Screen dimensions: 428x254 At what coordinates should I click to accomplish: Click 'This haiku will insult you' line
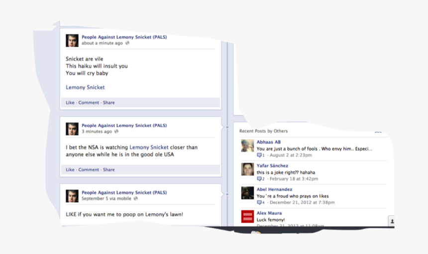click(x=97, y=66)
